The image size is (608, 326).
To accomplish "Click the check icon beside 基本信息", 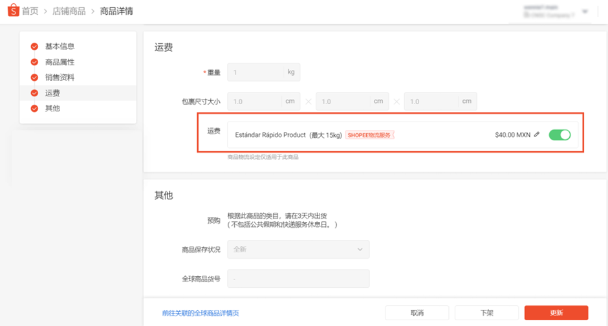I will [x=34, y=47].
